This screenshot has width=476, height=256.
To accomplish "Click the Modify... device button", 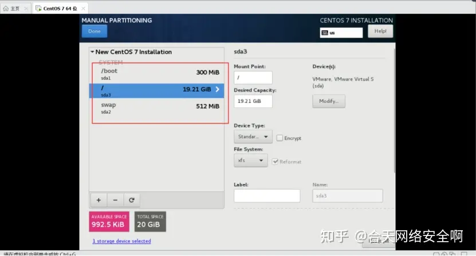I will tap(329, 101).
